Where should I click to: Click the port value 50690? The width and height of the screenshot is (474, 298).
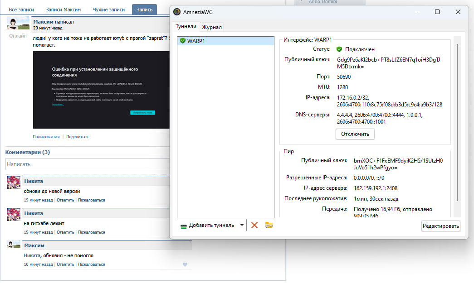pyautogui.click(x=344, y=77)
